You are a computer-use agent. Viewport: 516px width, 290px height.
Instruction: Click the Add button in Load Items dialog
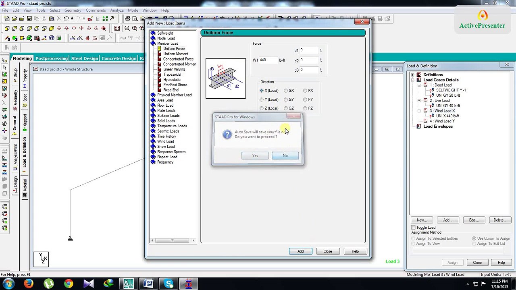pyautogui.click(x=301, y=251)
